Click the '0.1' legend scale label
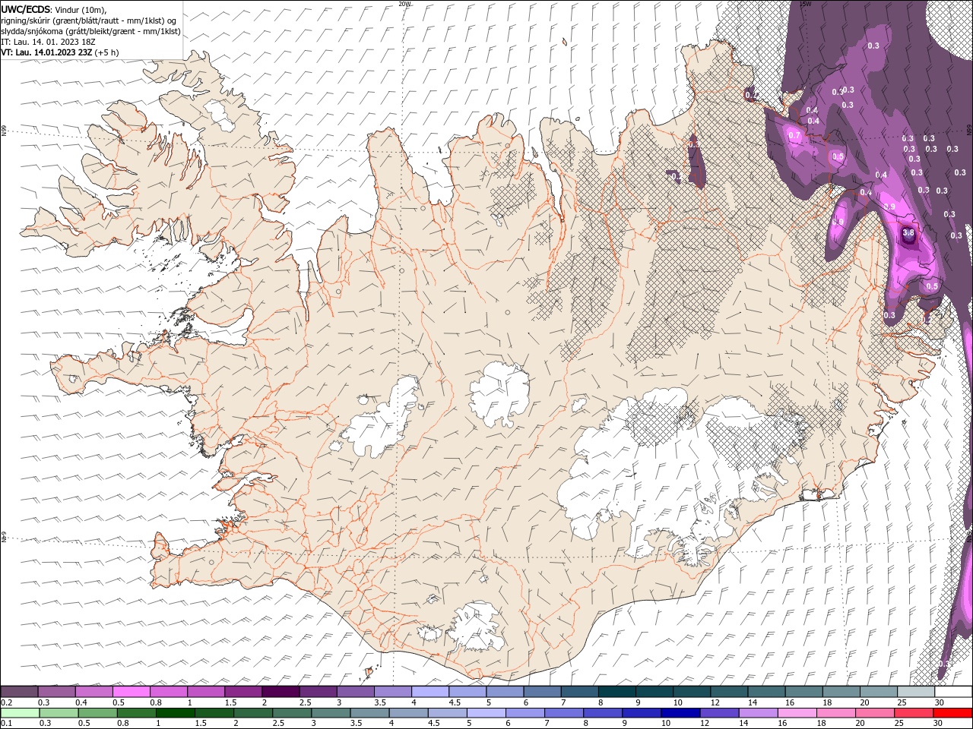Image resolution: width=973 pixels, height=729 pixels. tap(6, 723)
